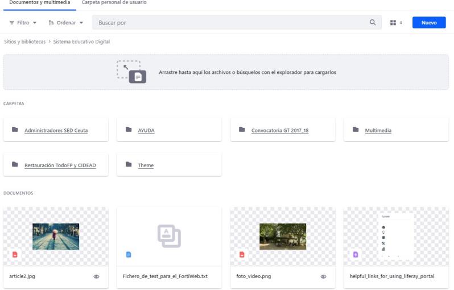Click blue file type badge on Fichero_de_test card

[x=129, y=254]
